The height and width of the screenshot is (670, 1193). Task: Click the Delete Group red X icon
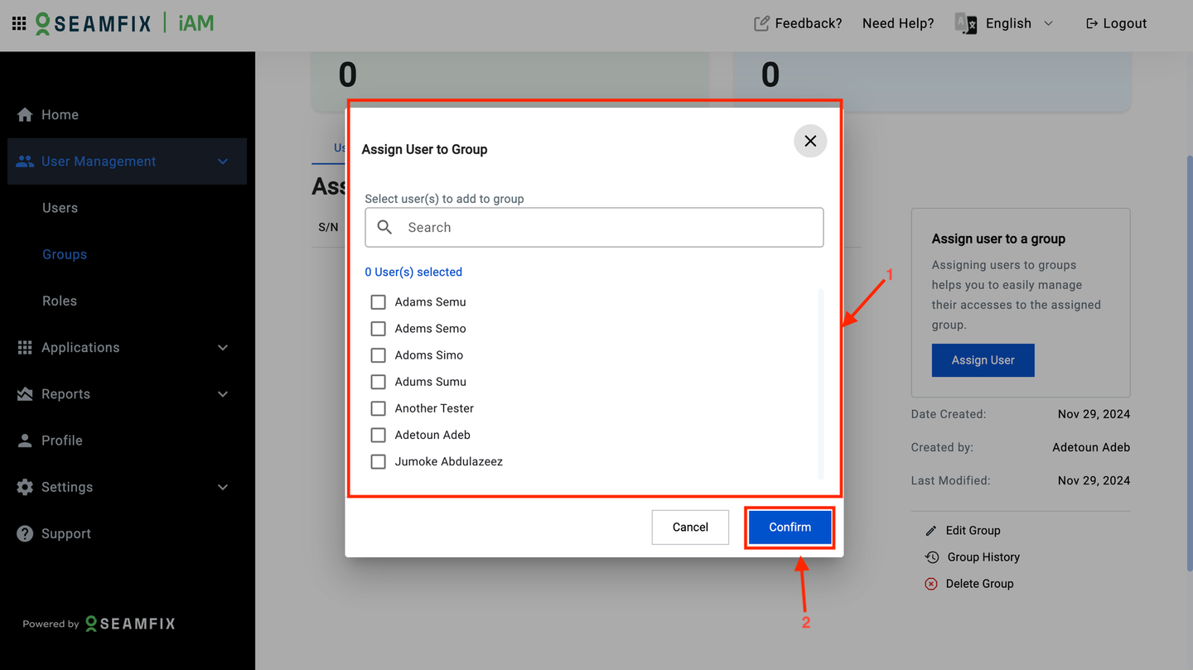(x=931, y=584)
